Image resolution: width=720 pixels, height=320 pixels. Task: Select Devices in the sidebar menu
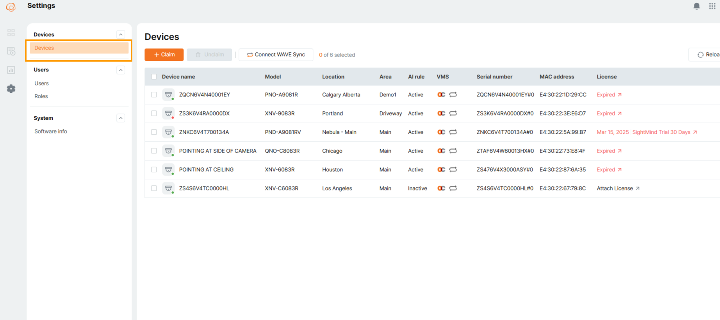coord(79,48)
